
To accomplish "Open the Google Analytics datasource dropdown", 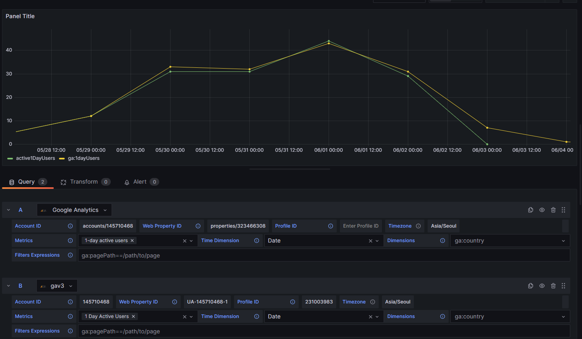I will pos(74,210).
